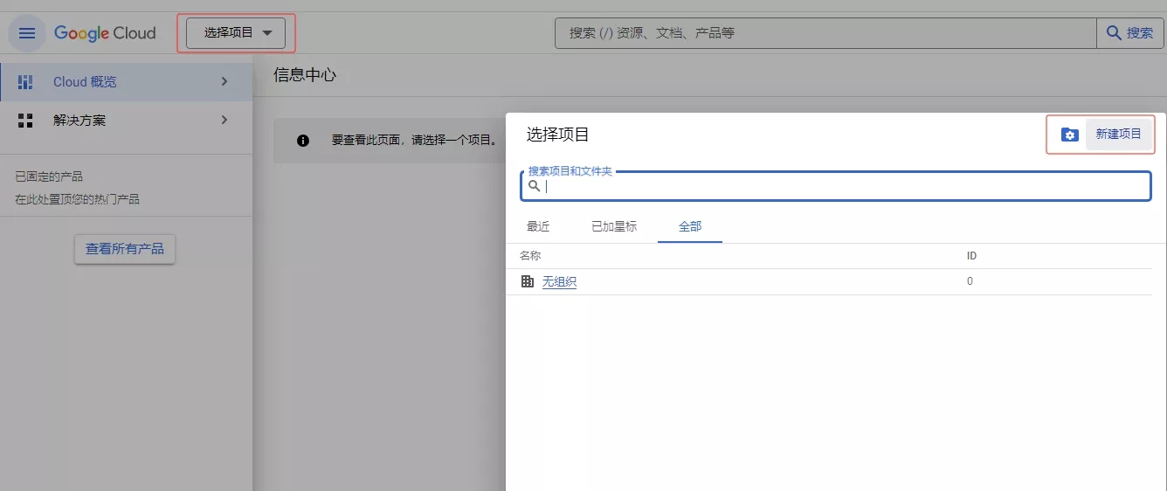The height and width of the screenshot is (491, 1167).
Task: Click the 搜索项目和文件夹 input field
Action: click(x=843, y=186)
